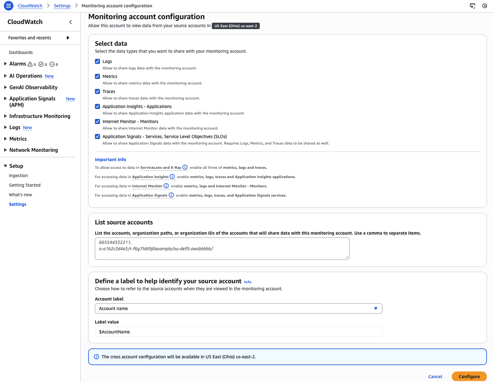The image size is (493, 382).
Task: Toggle the Traces data checkbox
Action: tap(97, 91)
